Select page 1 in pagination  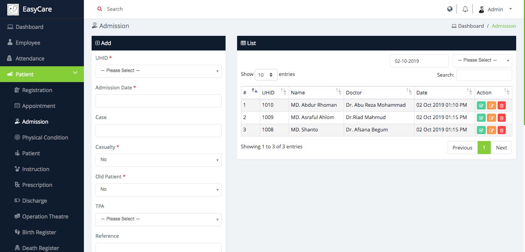(484, 148)
